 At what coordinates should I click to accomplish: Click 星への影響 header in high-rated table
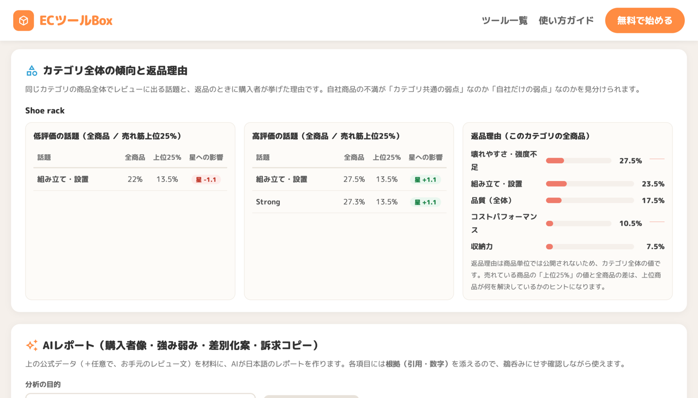tap(425, 158)
